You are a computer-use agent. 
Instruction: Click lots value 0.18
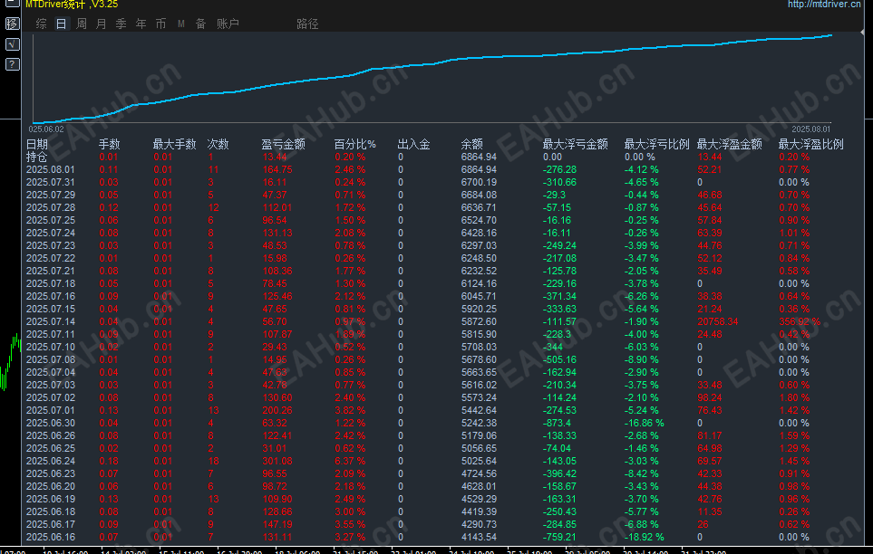109,461
